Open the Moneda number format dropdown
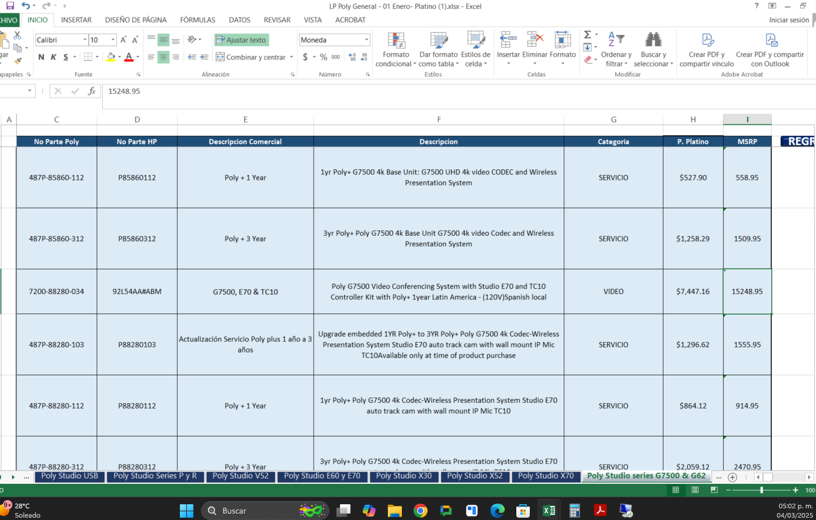This screenshot has height=520, width=816. (x=367, y=40)
